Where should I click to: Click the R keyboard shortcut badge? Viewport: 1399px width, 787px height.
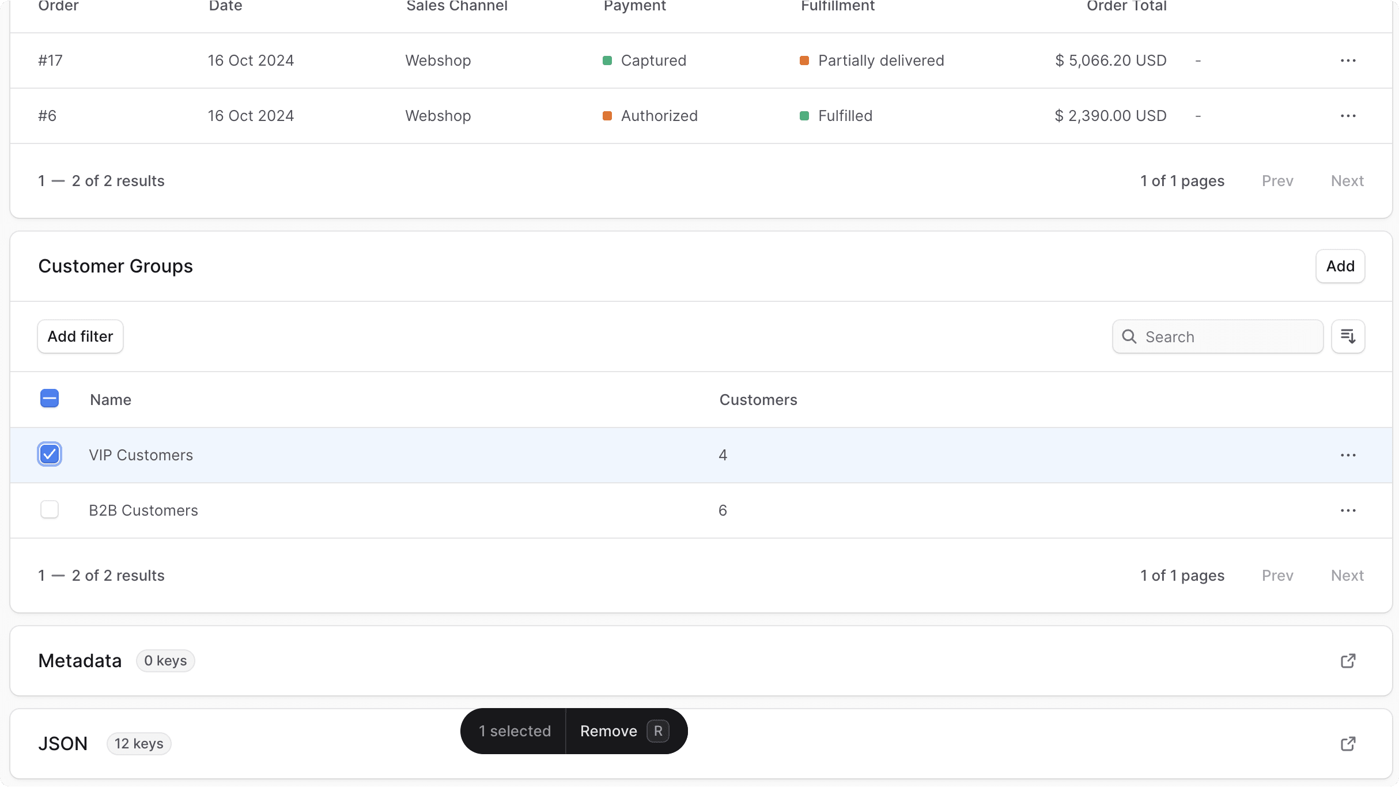click(657, 731)
